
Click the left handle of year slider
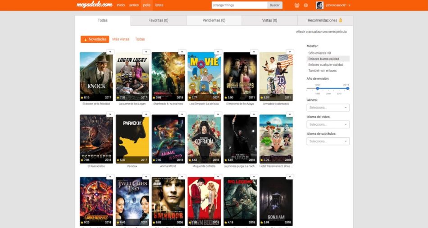point(318,88)
